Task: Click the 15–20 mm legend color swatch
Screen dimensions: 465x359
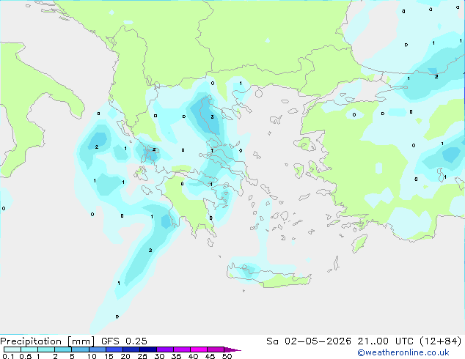Action: coord(114,349)
